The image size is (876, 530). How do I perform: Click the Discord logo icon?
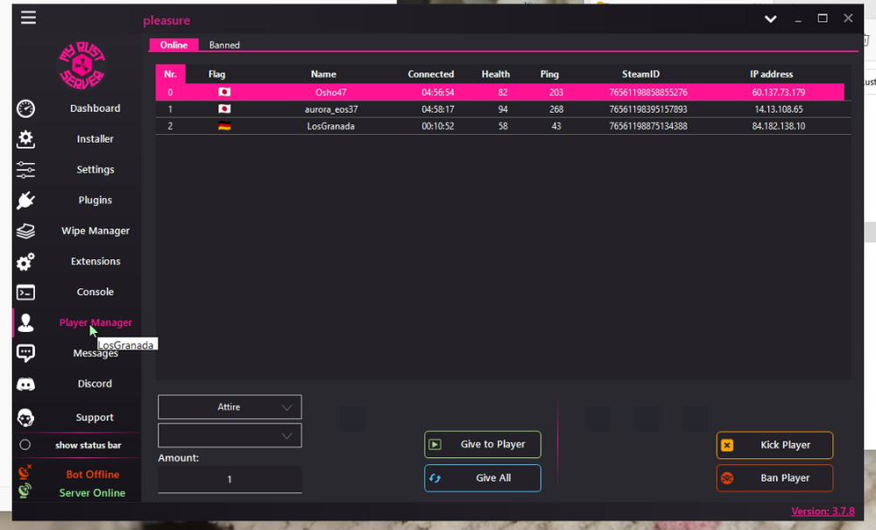point(26,385)
